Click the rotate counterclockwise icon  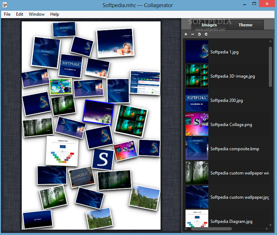199,34
